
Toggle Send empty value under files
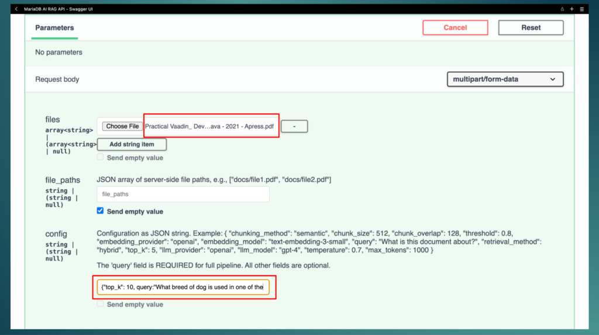101,157
